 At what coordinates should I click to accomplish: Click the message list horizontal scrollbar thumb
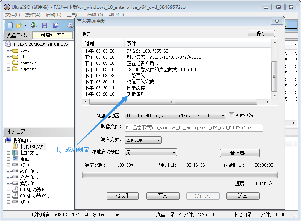[173, 102]
